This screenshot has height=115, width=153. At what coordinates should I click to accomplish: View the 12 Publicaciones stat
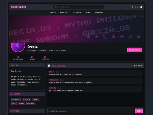pos(18,58)
